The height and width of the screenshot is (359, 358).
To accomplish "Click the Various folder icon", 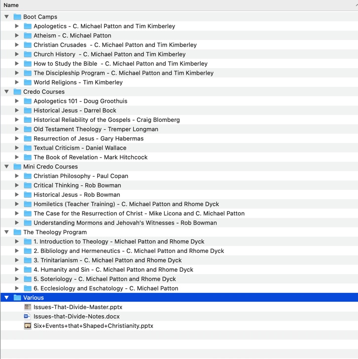I will click(x=17, y=297).
